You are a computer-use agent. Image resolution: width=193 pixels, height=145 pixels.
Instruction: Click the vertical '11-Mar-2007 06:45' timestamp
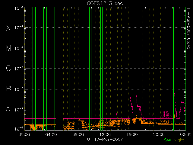189,28
